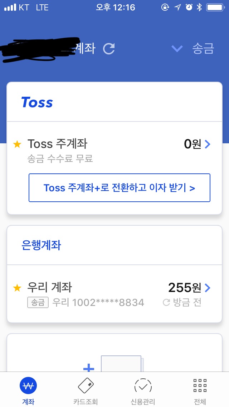Viewport: 229px width, 407px height.
Task: Toggle the star on Toss 주계좌
Action: pyautogui.click(x=17, y=144)
